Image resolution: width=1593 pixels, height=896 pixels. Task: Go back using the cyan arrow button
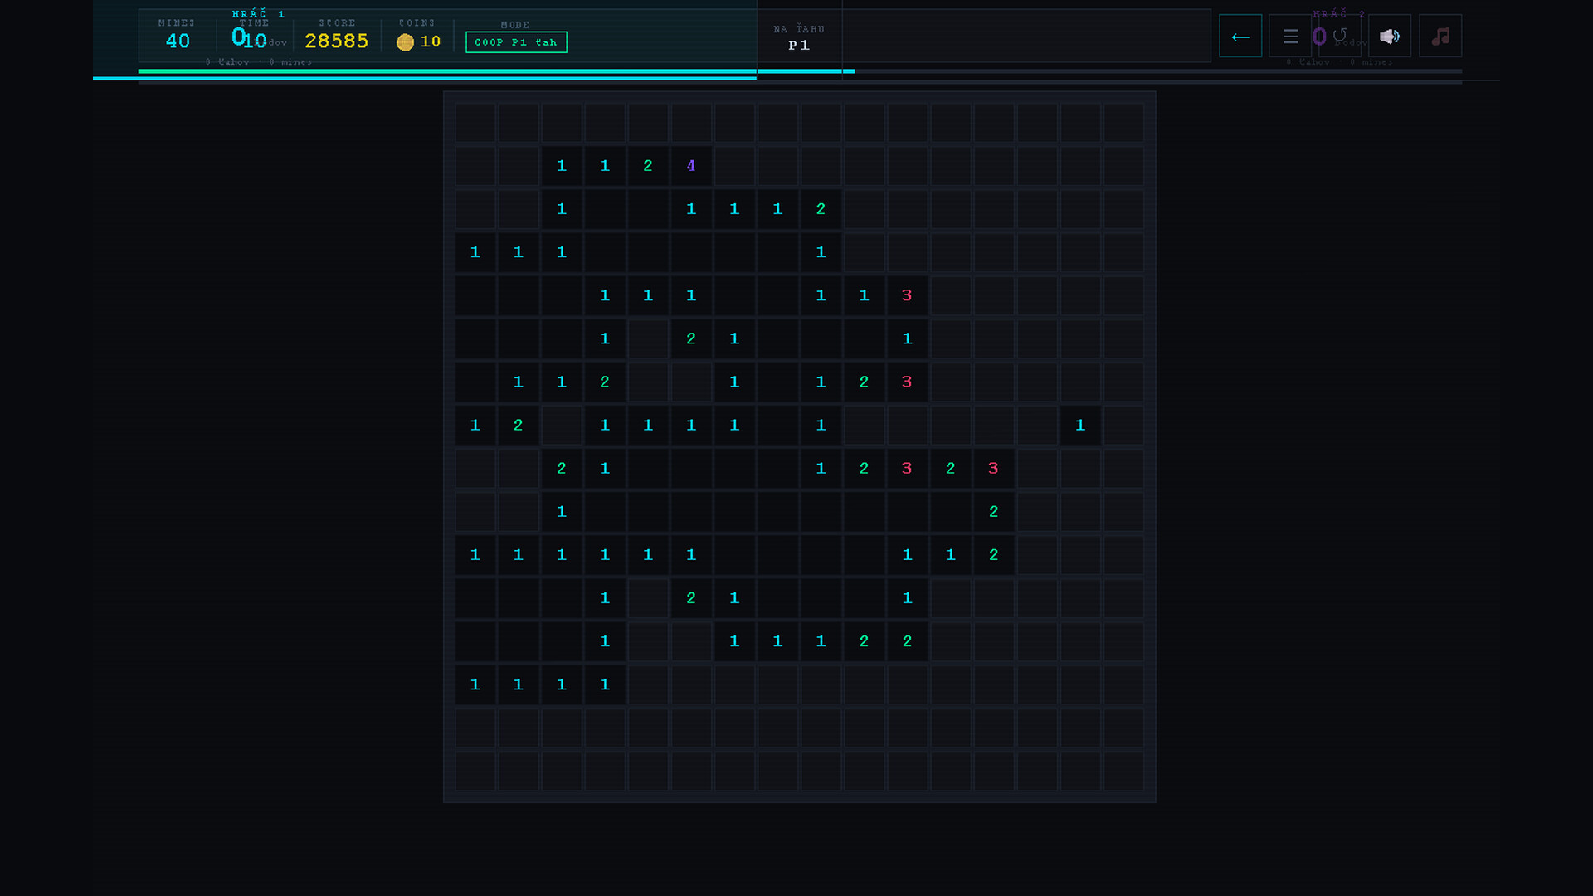coord(1240,36)
